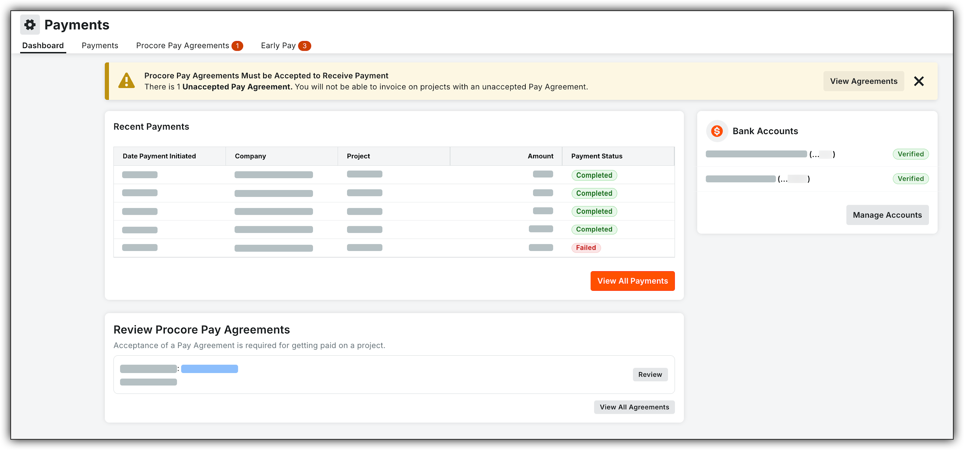Click the Bank Accounts dollar icon

tap(717, 131)
